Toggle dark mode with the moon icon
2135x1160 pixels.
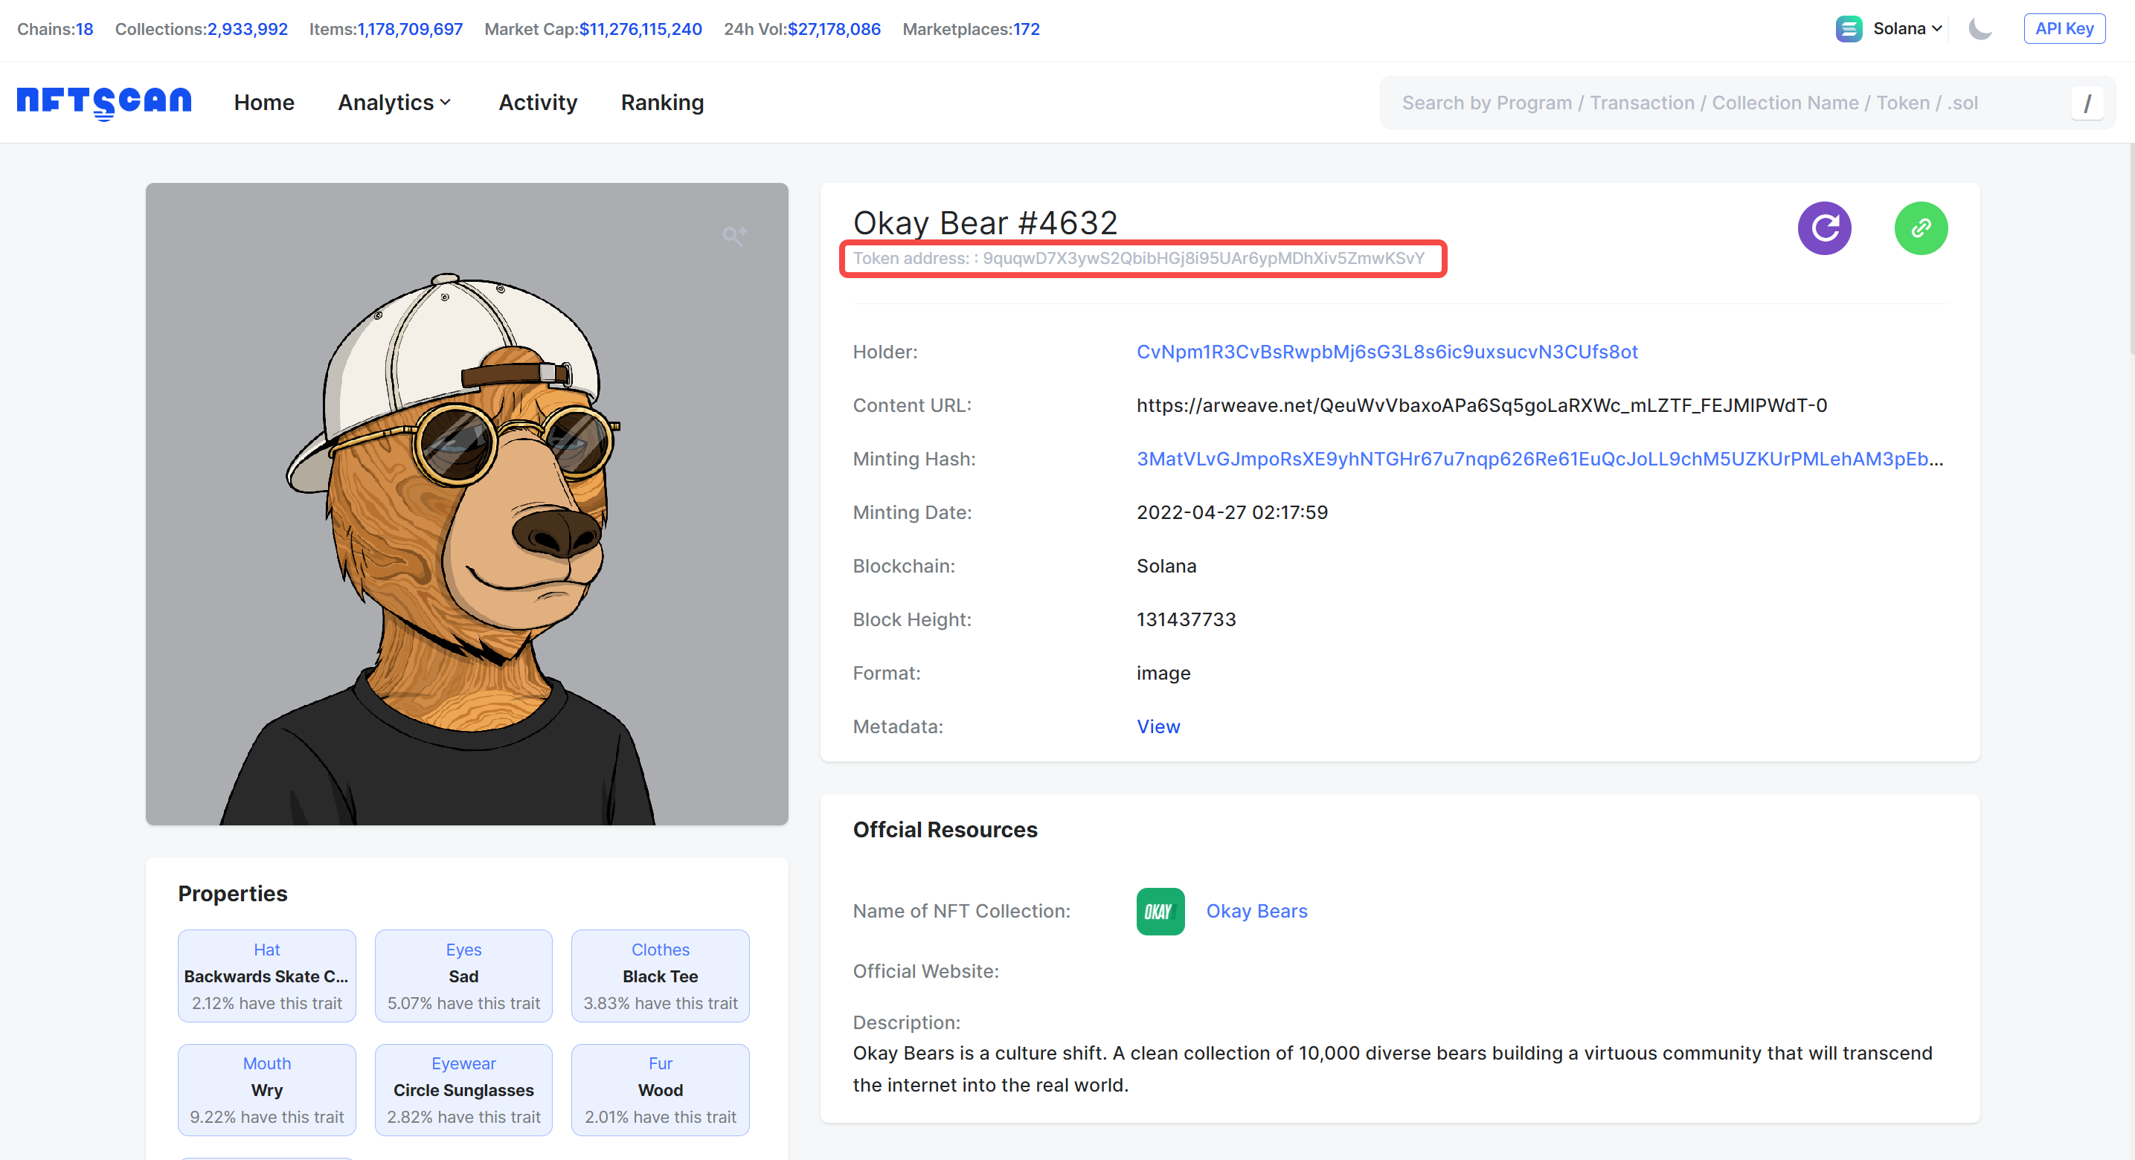tap(1980, 29)
